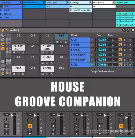The width and height of the screenshot is (135, 138).
Task: Select the RIDE chain
Action: point(80,65)
